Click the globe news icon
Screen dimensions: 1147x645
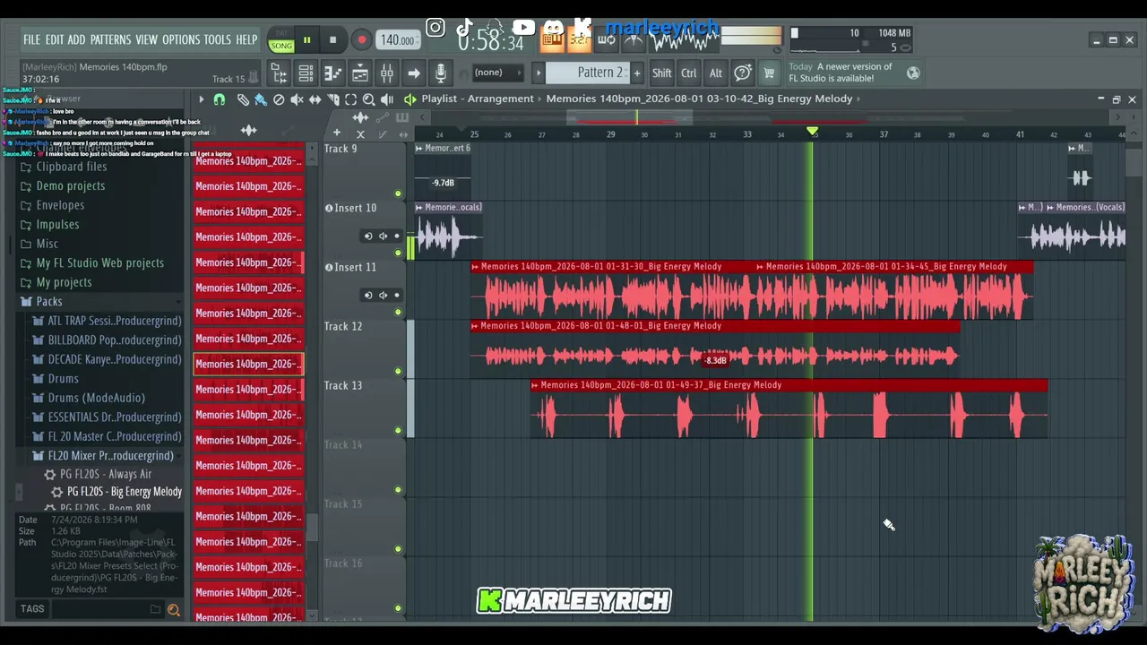[x=913, y=73]
